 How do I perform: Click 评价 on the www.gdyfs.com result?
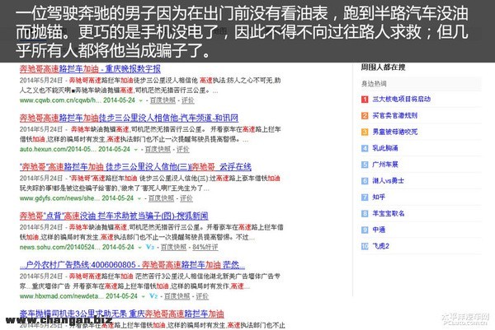click(x=186, y=198)
